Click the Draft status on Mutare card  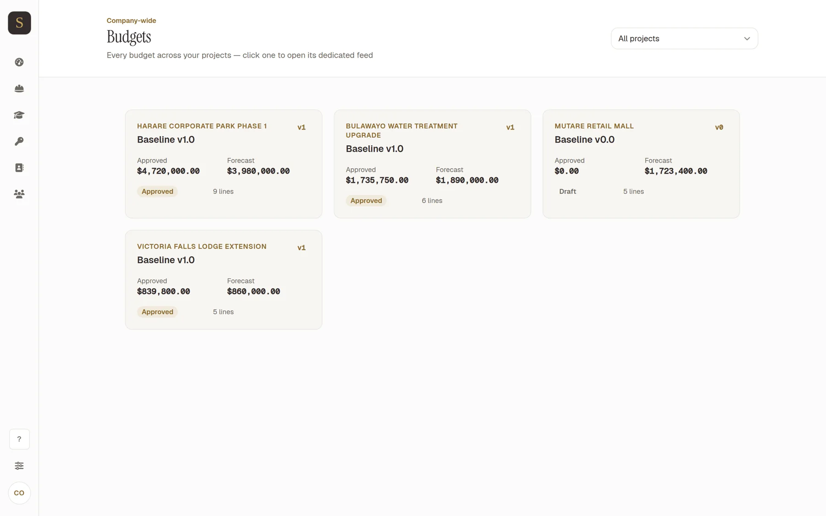[x=568, y=192]
